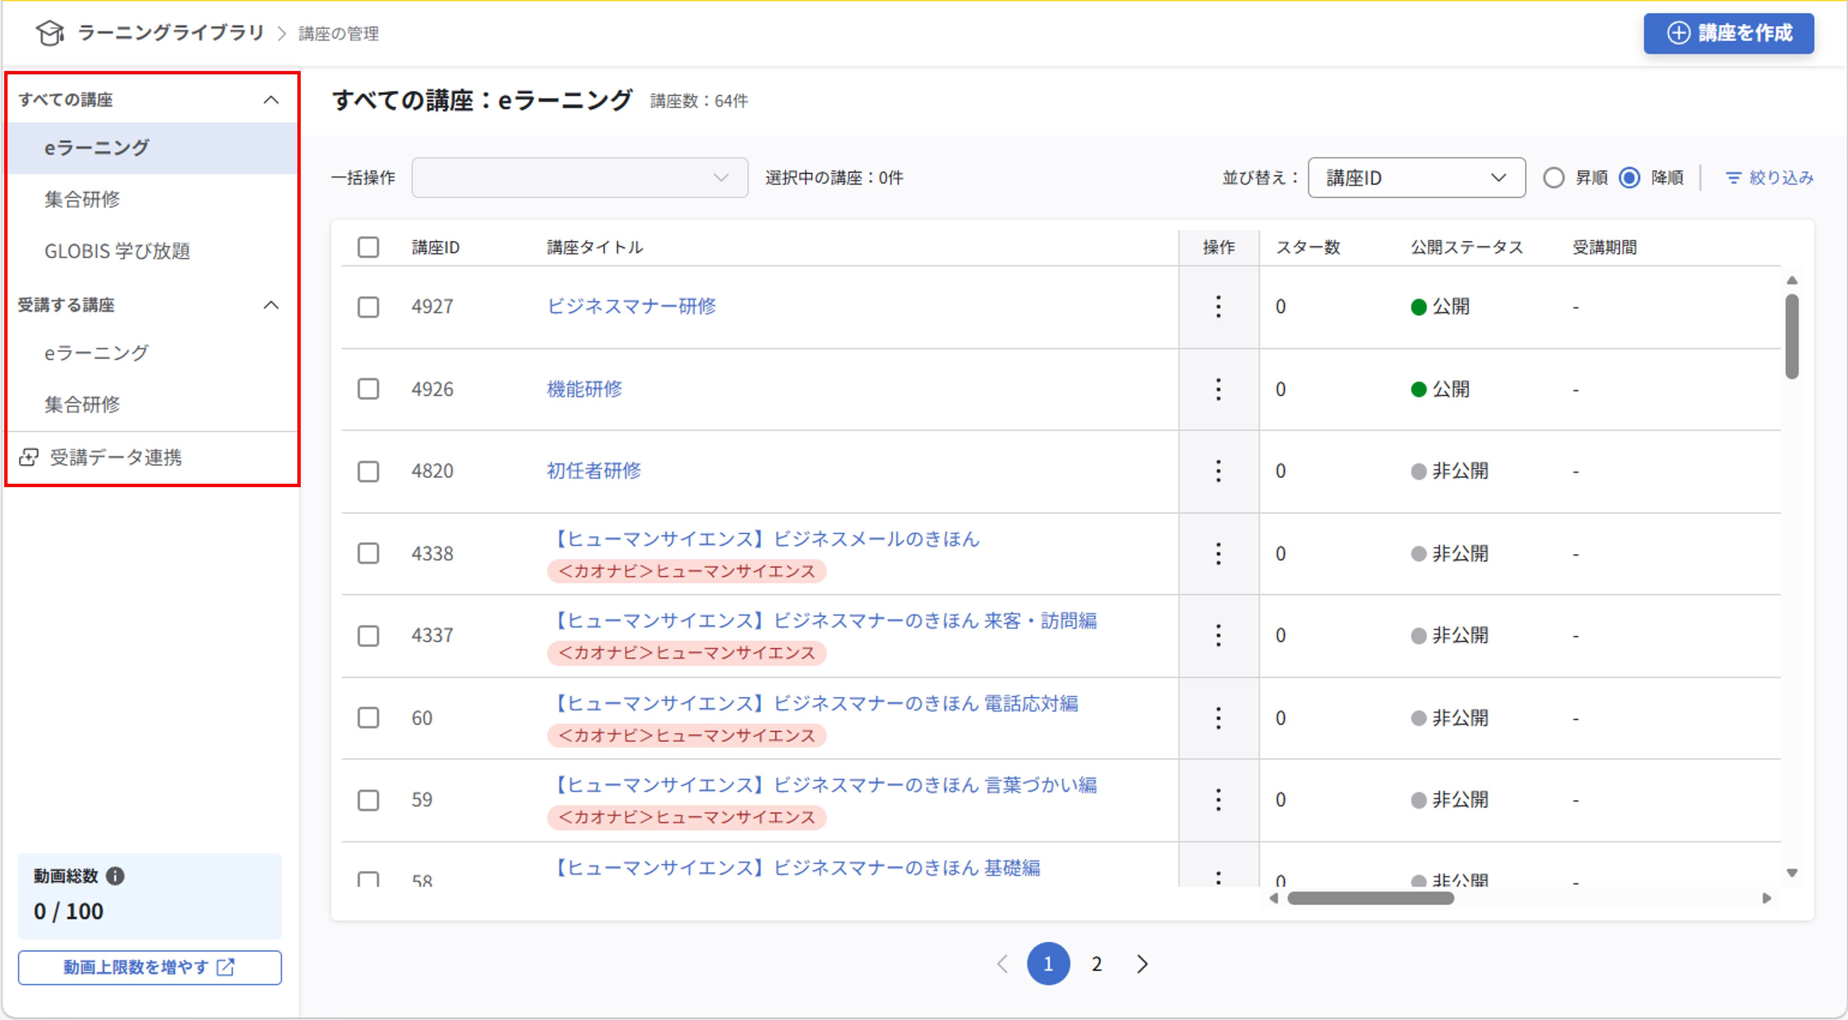Open the ビジネスマナー研修 course link
Viewport: 1848px width, 1020px height.
click(631, 306)
